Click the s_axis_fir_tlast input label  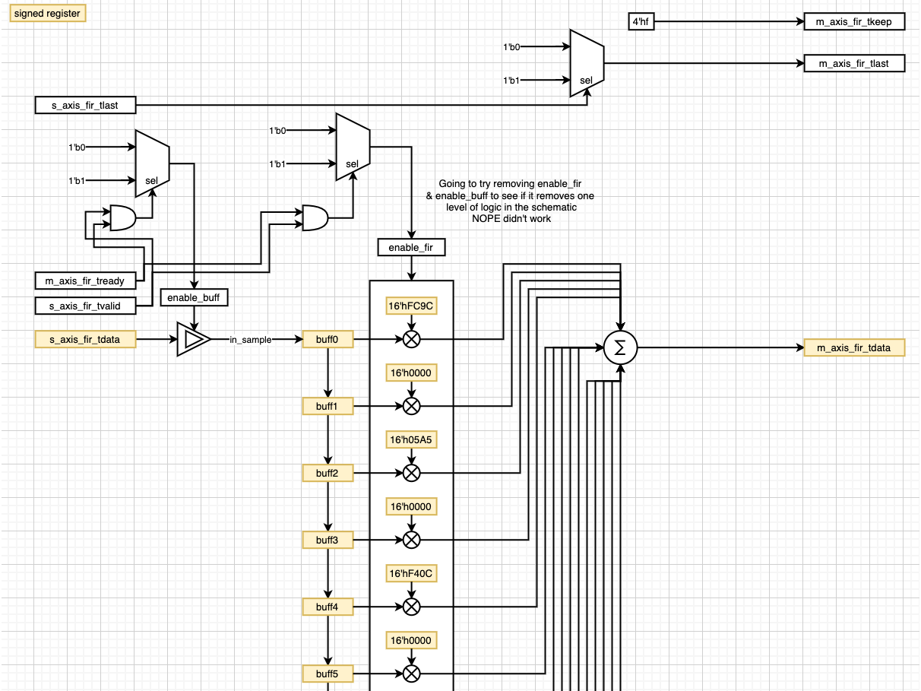tap(84, 105)
